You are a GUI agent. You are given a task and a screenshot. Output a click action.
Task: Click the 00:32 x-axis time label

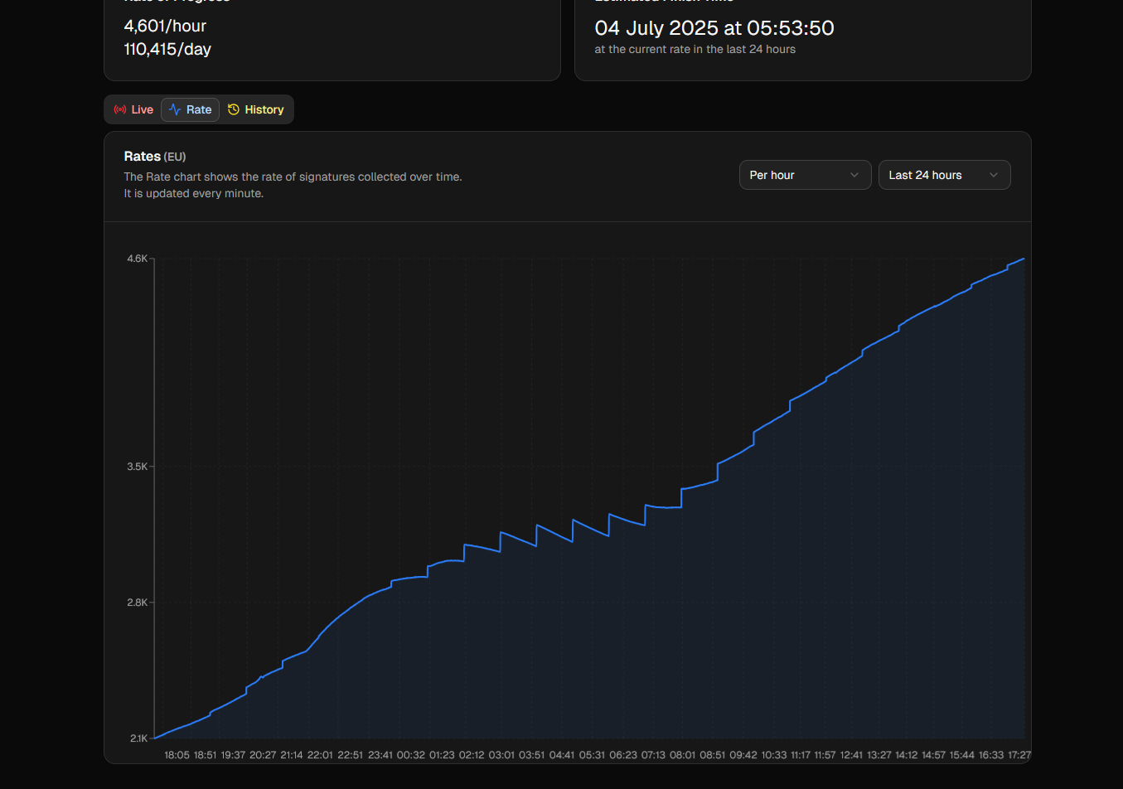[x=410, y=755]
